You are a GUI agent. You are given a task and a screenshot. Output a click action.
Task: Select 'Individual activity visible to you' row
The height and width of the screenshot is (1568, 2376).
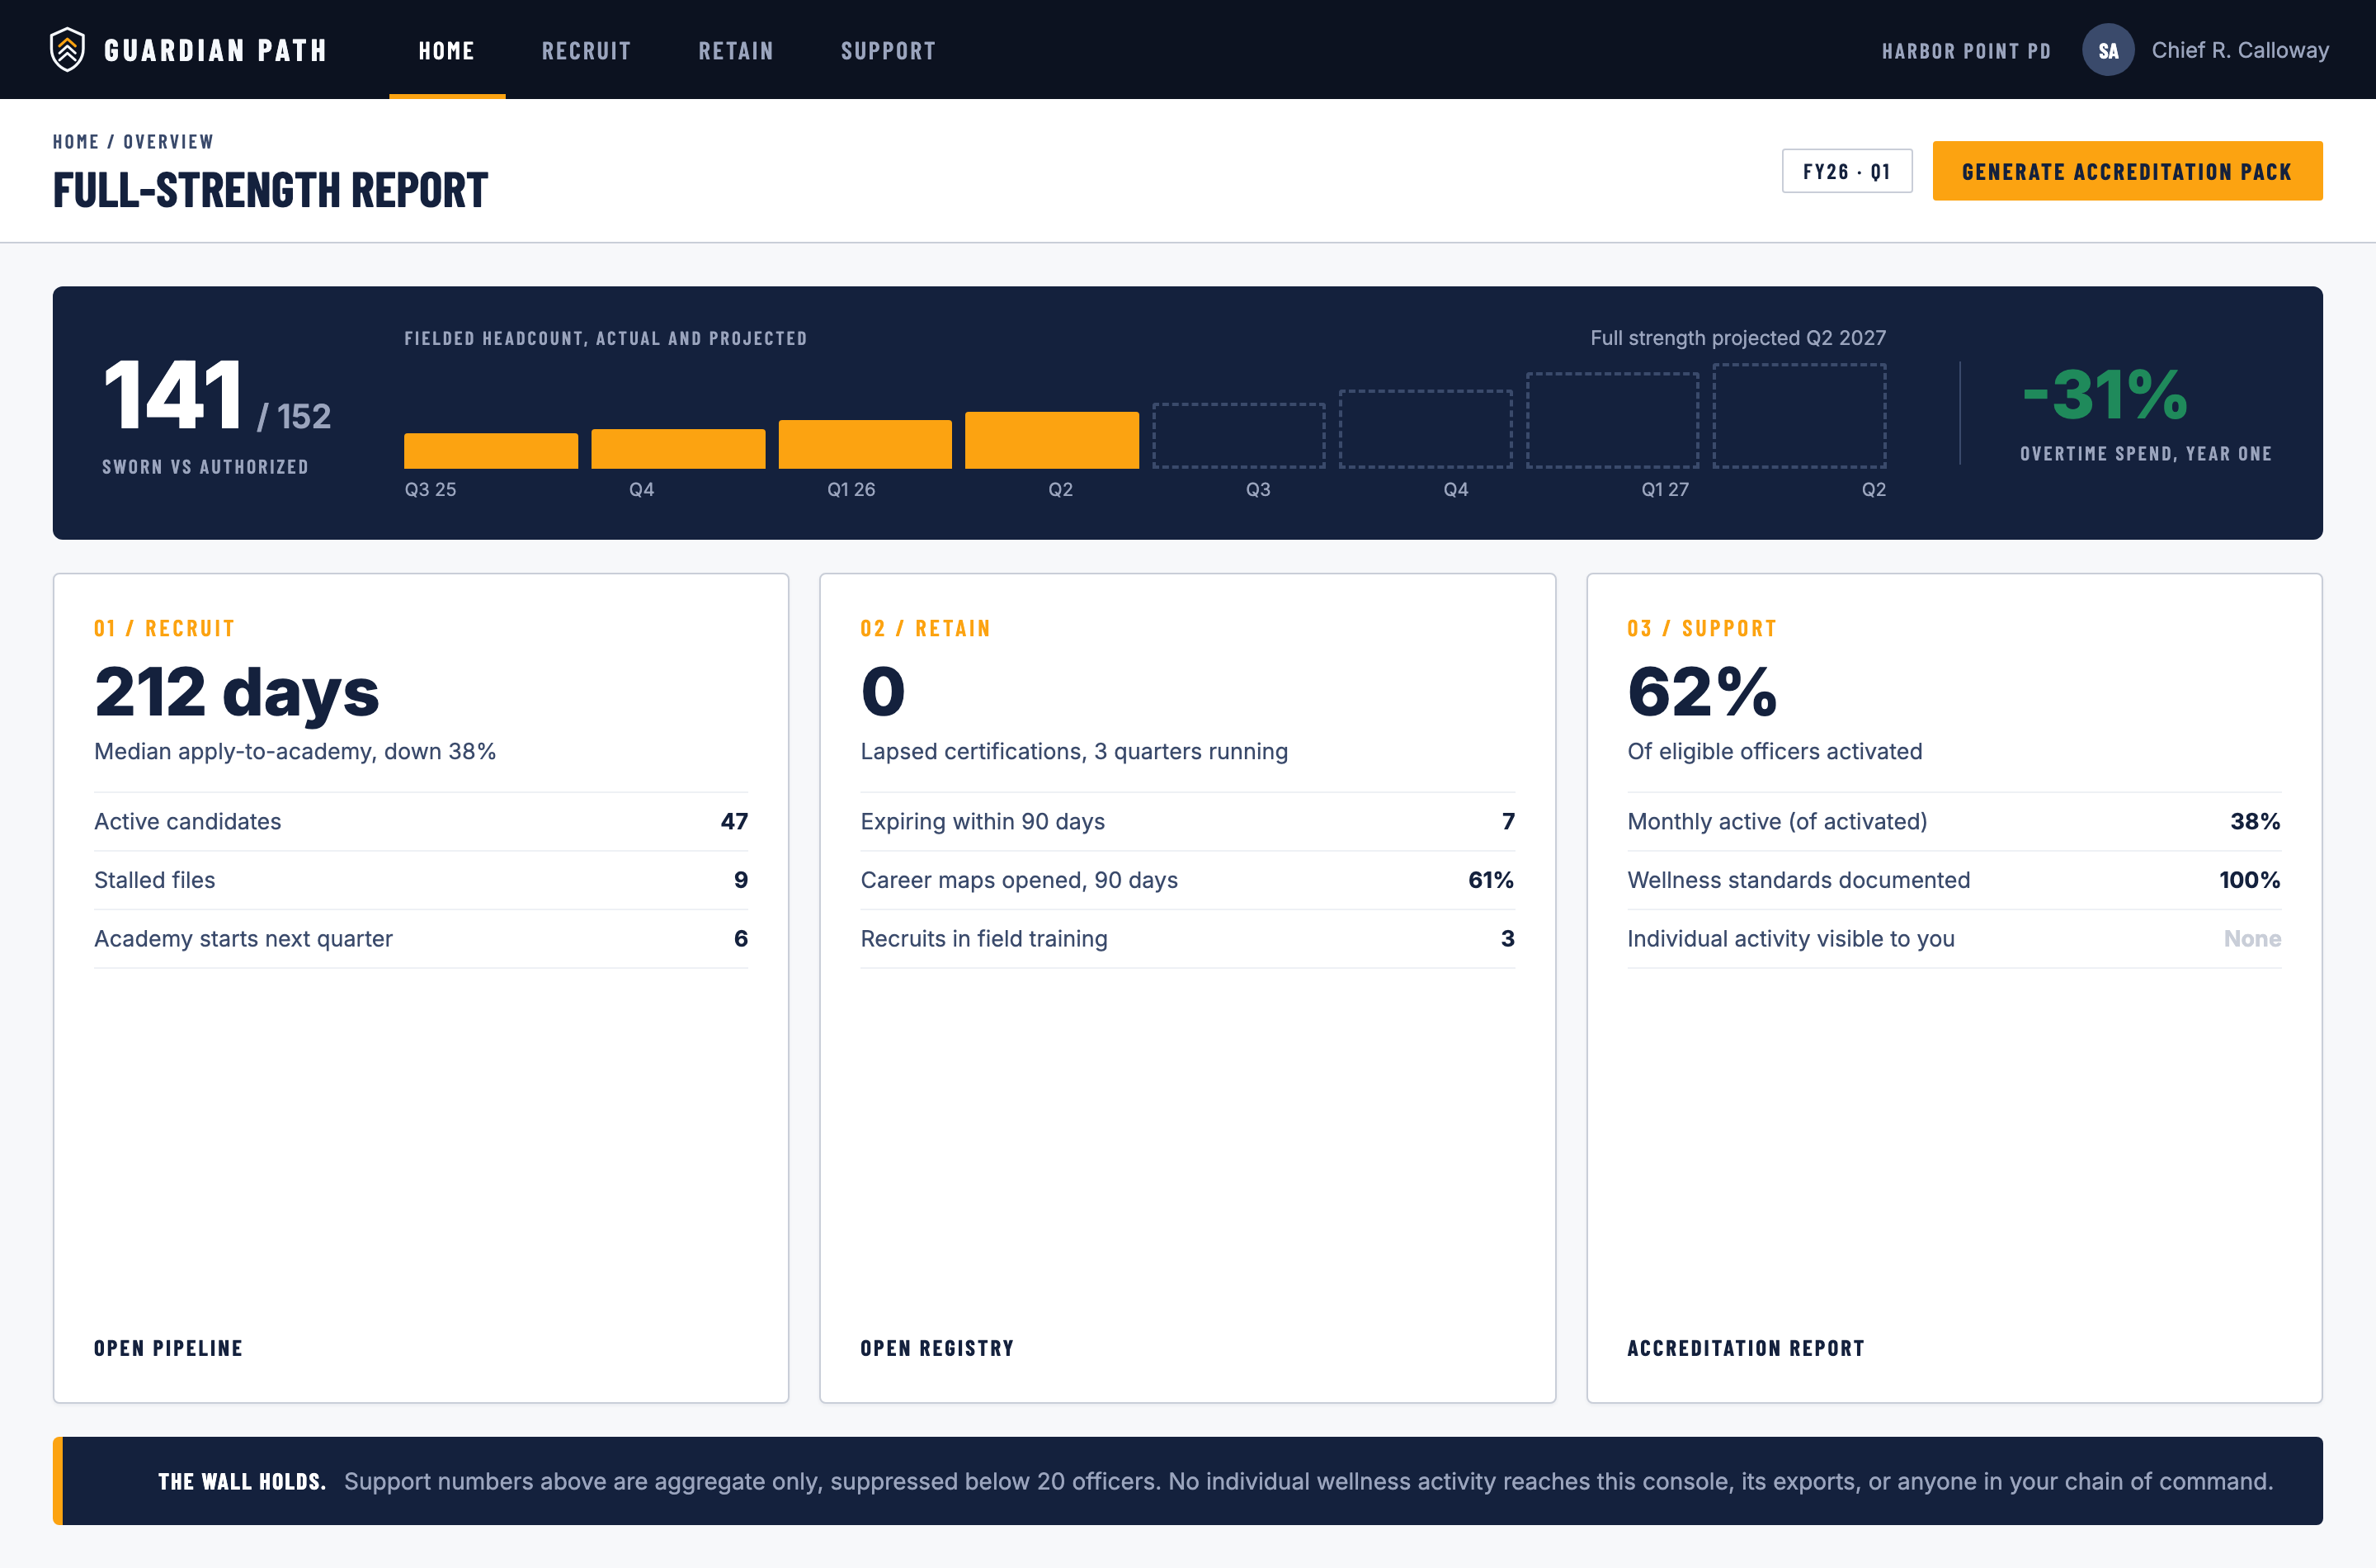(x=1953, y=938)
